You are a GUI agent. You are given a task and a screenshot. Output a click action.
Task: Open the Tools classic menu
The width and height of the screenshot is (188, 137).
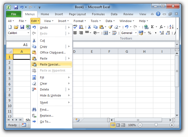point(96,21)
